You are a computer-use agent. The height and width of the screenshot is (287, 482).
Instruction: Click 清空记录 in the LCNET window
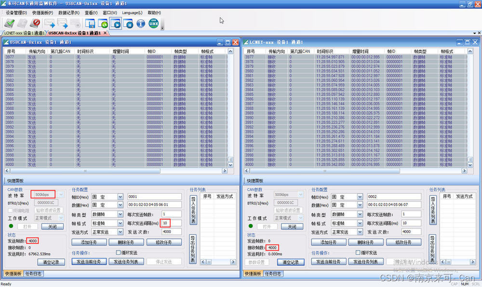click(x=291, y=262)
